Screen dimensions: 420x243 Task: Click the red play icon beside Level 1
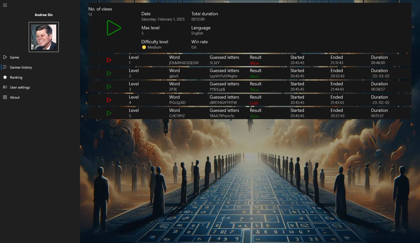tap(109, 60)
